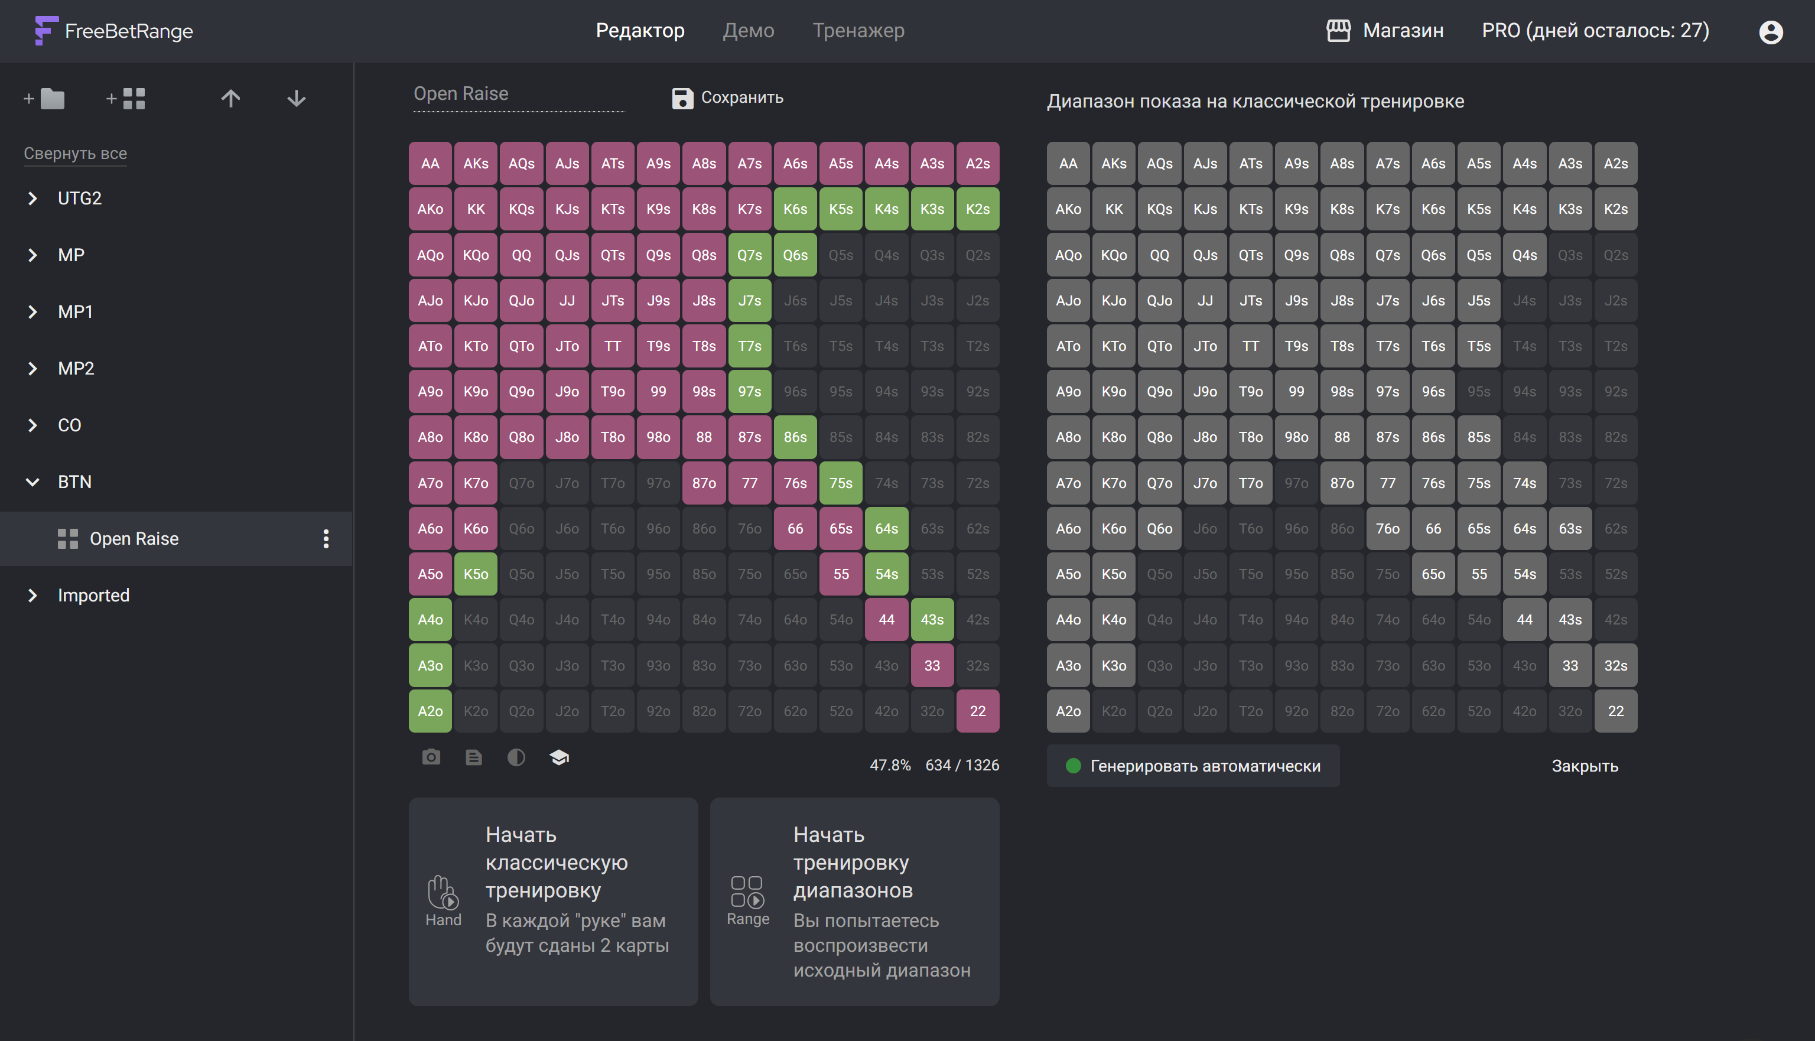Open the Open Raise item options menu
The width and height of the screenshot is (1815, 1041).
point(326,539)
